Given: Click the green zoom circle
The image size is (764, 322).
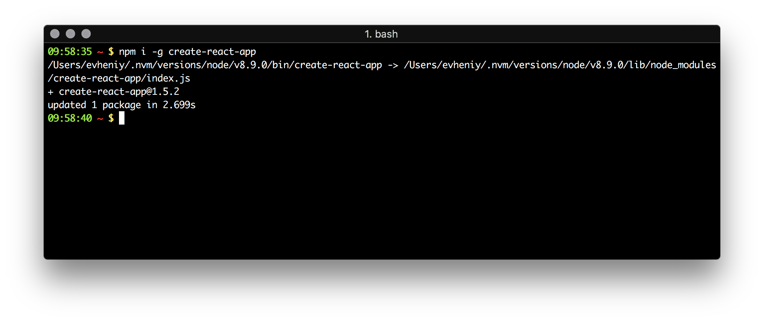Looking at the screenshot, I should 86,34.
